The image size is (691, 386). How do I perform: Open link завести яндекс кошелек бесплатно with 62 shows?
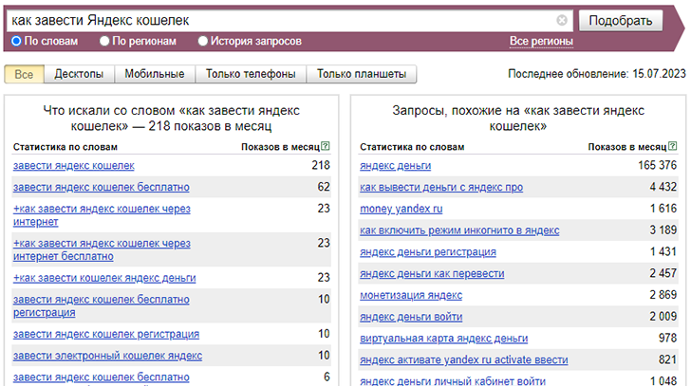click(x=102, y=187)
